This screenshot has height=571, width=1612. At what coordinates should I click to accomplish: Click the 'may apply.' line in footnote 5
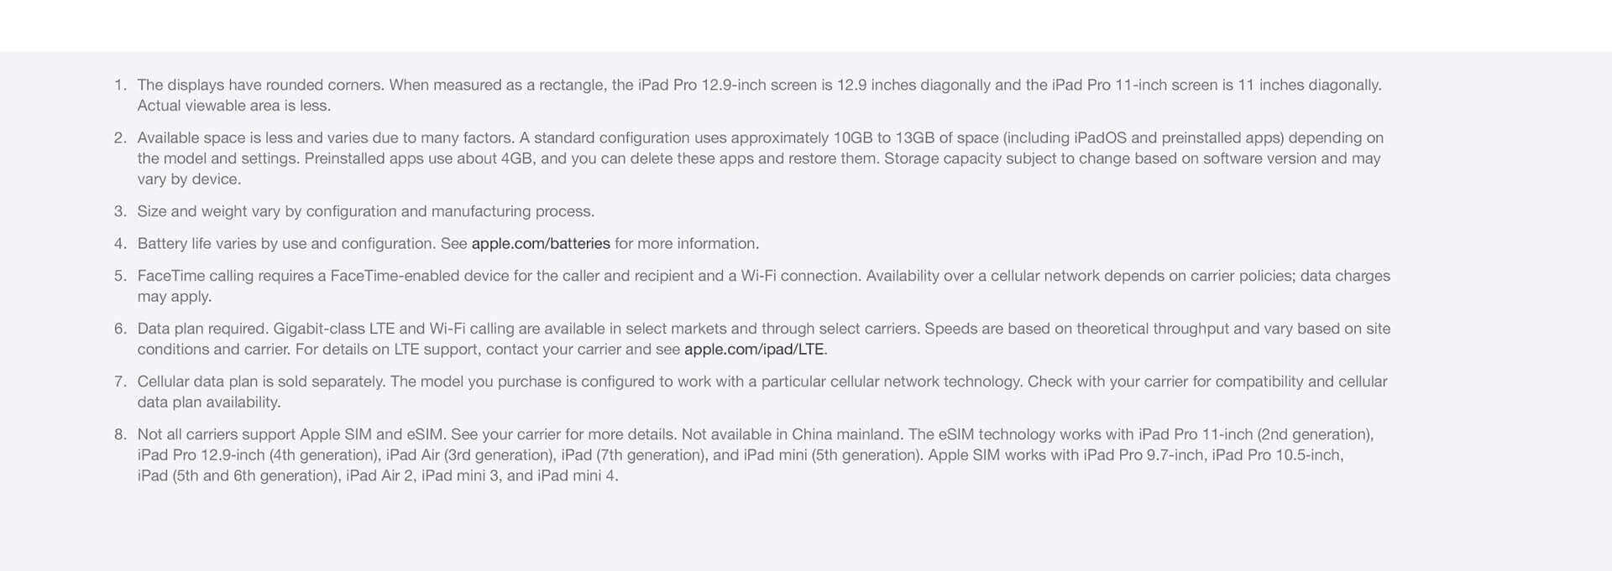click(x=175, y=297)
